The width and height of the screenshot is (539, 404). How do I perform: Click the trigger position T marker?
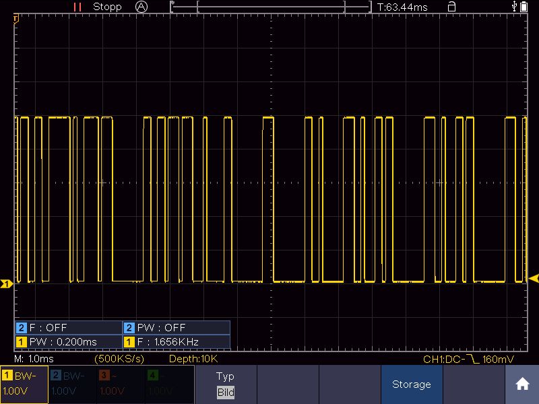15,19
